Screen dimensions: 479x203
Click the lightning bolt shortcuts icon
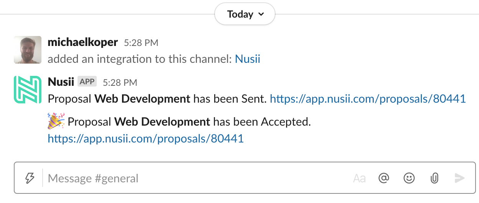click(30, 178)
